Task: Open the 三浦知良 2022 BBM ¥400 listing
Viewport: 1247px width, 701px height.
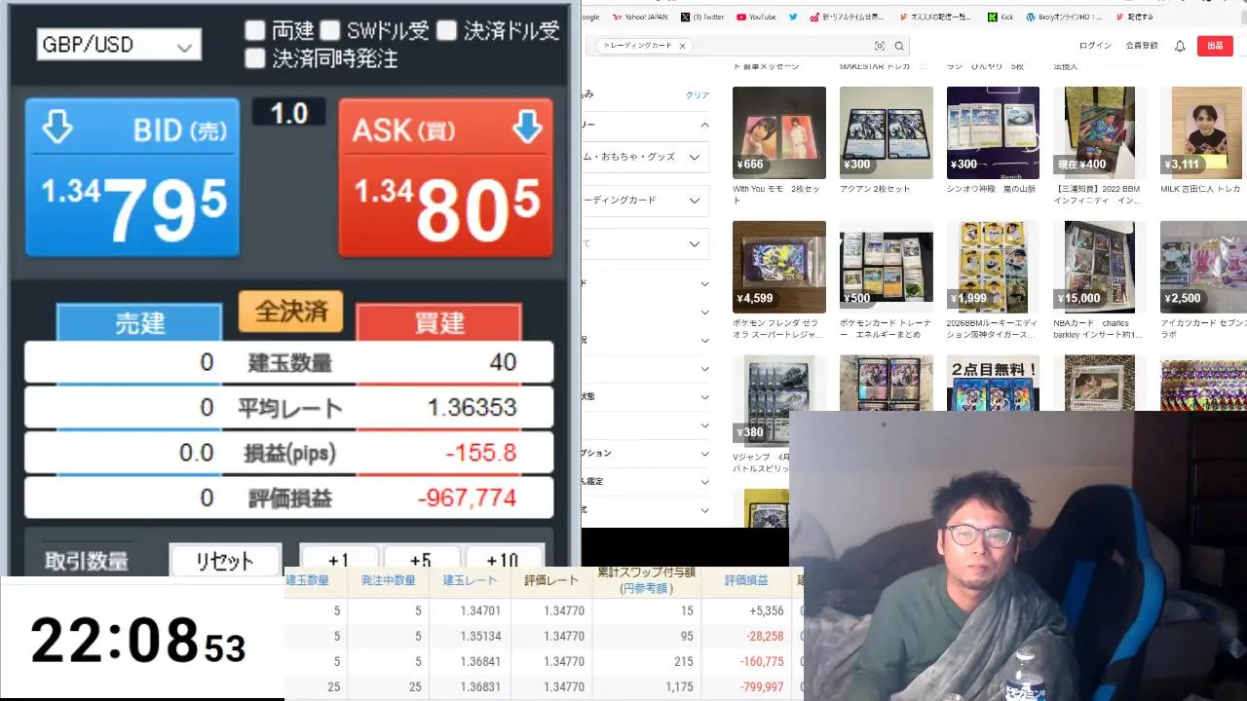Action: coord(1100,146)
